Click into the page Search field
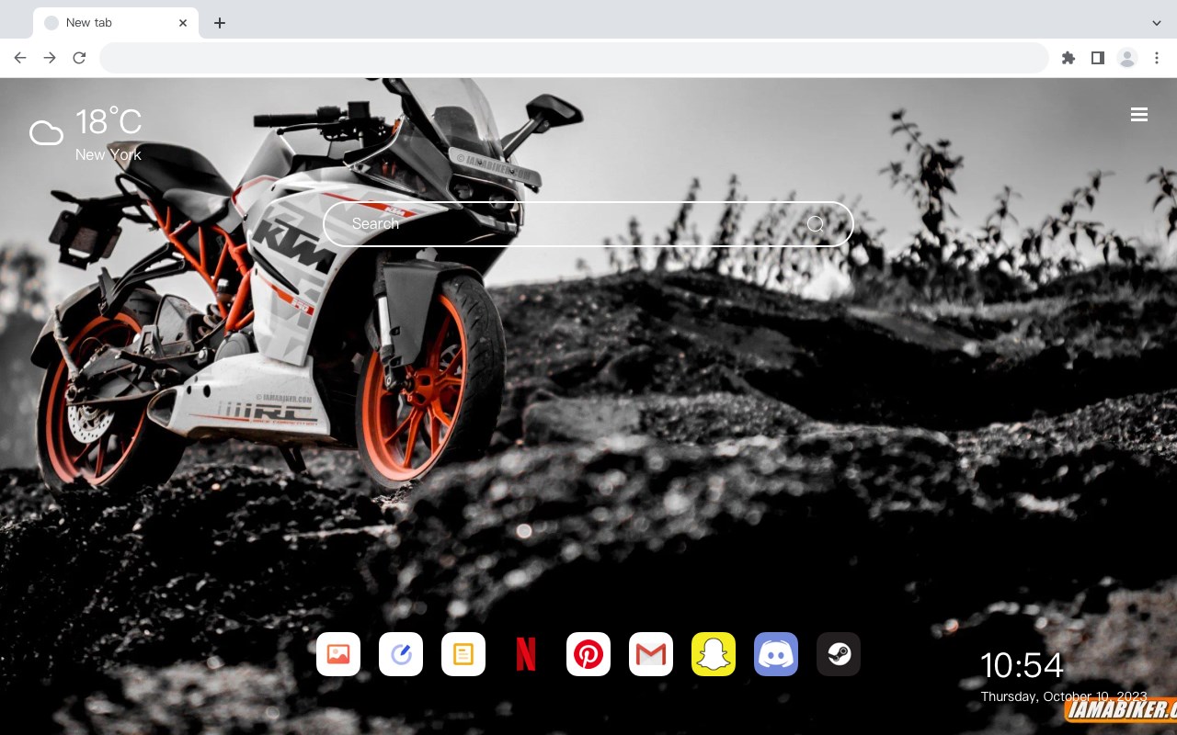Viewport: 1177px width, 735px height. pos(588,224)
